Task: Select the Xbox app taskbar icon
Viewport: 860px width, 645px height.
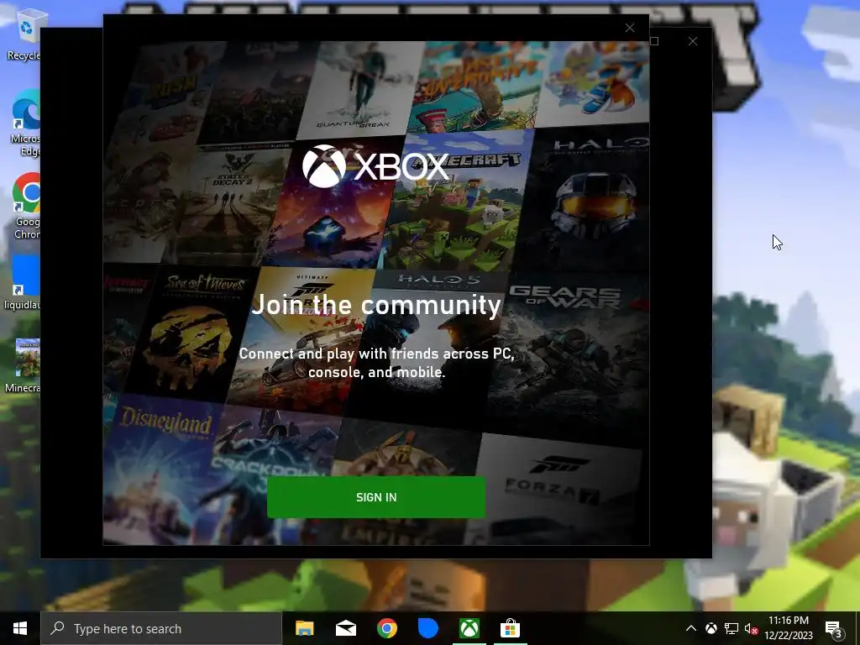Action: (x=469, y=628)
